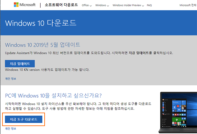Open the FAQ page
Screen dimensions: 197x134
click(x=149, y=5)
